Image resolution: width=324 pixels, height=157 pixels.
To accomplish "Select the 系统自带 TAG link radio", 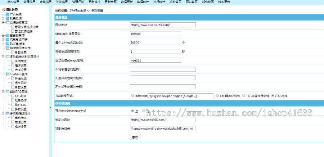I will [132, 95].
